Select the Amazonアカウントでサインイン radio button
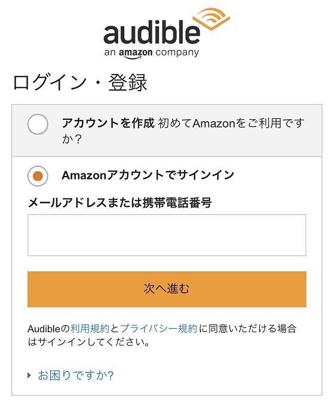The image size is (335, 405). click(38, 176)
